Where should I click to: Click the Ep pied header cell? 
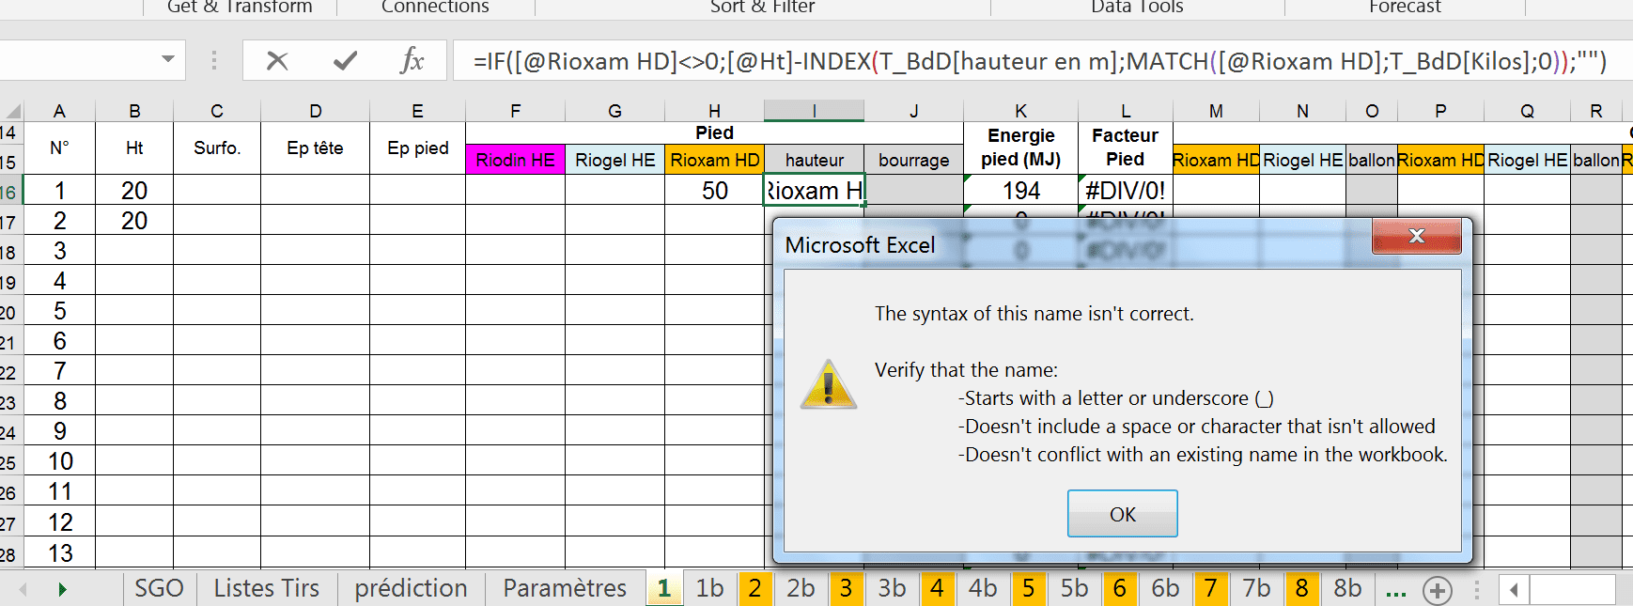[x=417, y=148]
